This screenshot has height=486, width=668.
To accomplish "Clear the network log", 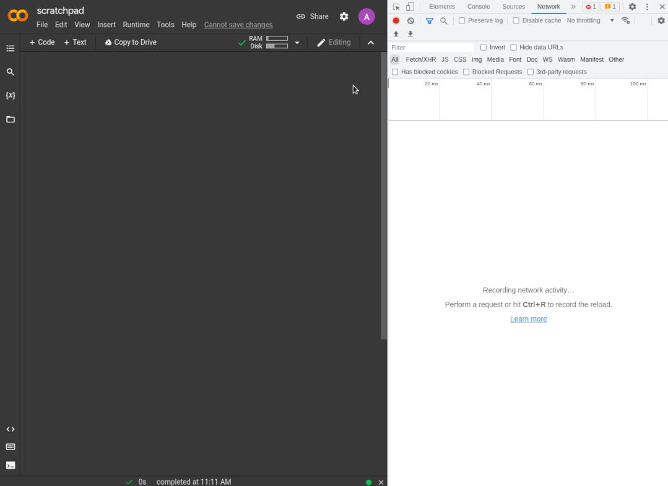I will pos(410,20).
